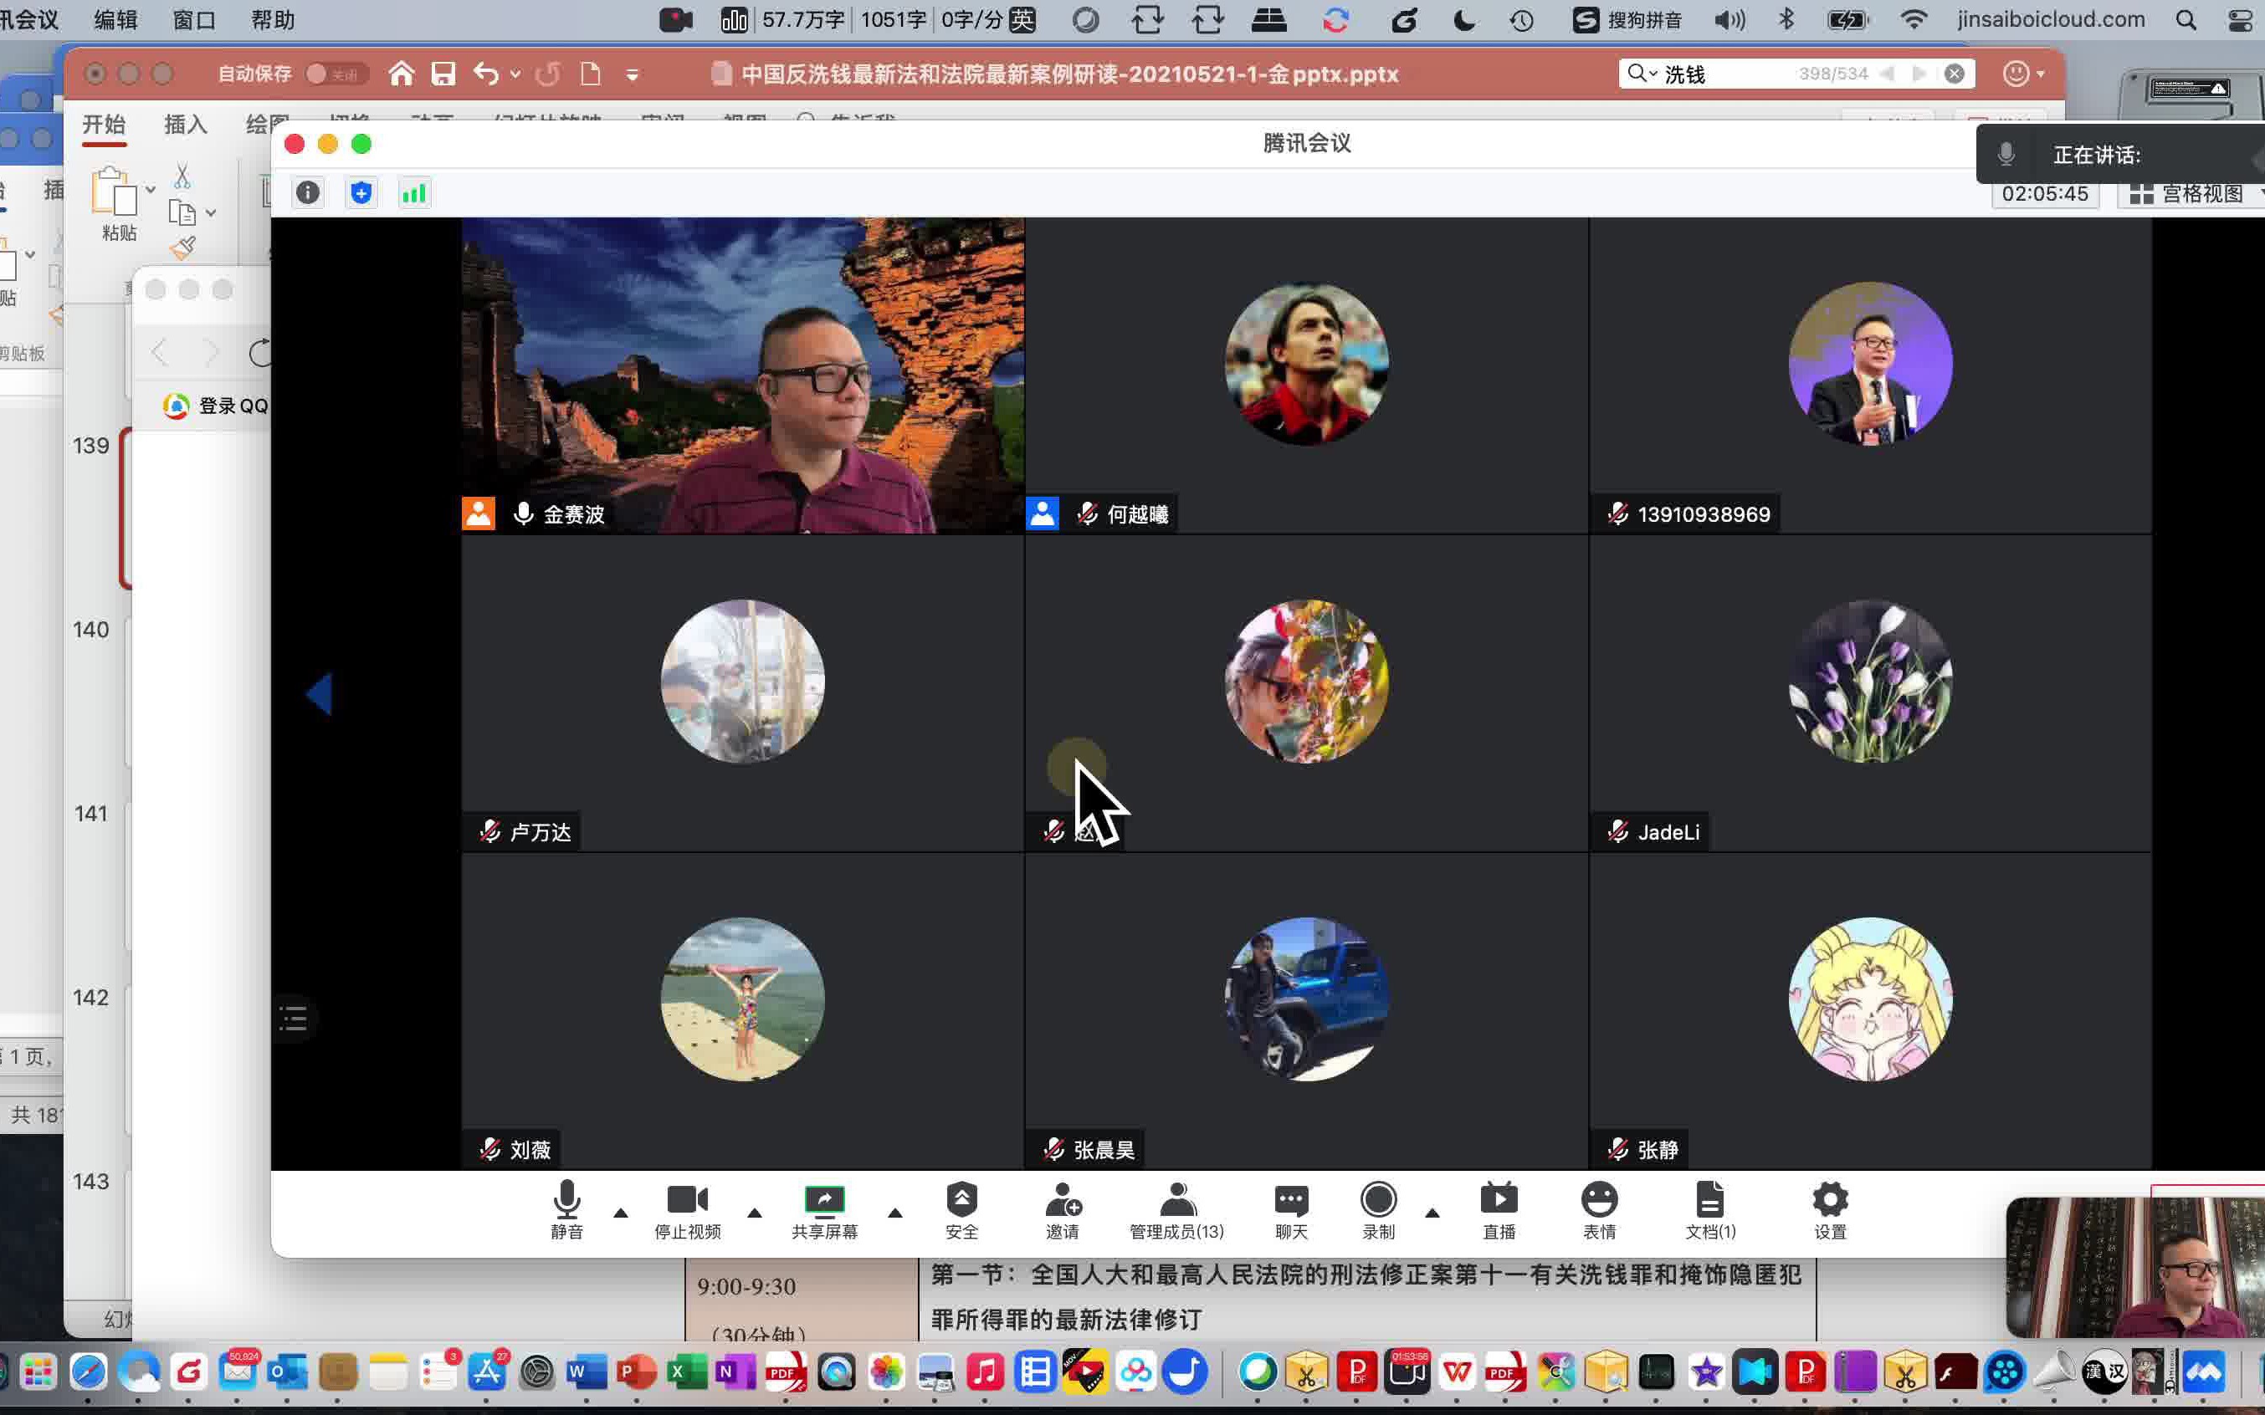Viewport: 2265px width, 1415px height.
Task: Open the participant list hamburger icon
Action: click(293, 1019)
